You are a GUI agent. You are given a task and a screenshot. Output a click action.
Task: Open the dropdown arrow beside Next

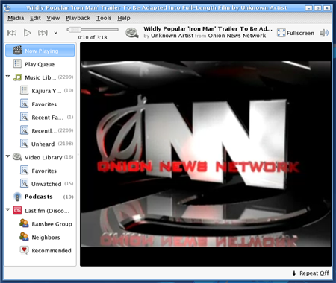(x=56, y=33)
